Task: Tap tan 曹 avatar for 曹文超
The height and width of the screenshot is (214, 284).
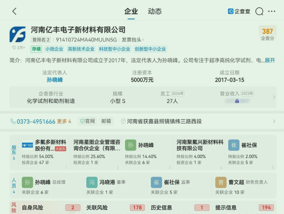Action: pos(221,182)
